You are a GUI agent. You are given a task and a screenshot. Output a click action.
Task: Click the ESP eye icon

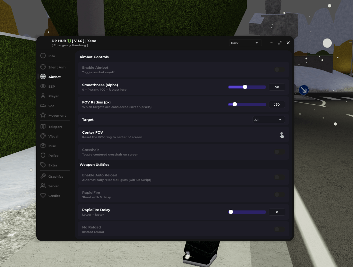pyautogui.click(x=43, y=86)
